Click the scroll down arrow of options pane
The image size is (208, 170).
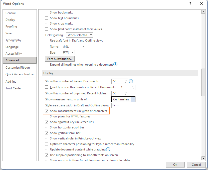pyautogui.click(x=203, y=158)
